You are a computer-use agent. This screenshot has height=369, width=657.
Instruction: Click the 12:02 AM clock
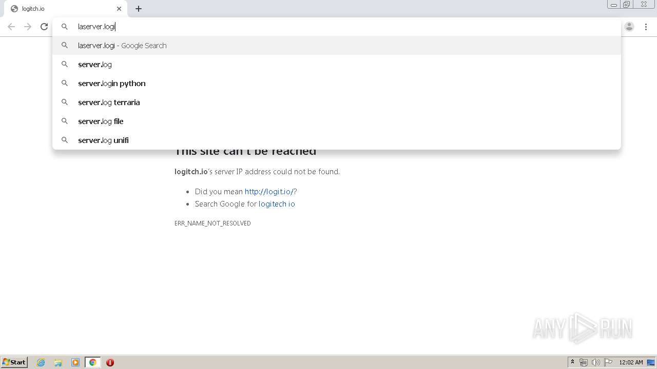(x=631, y=362)
